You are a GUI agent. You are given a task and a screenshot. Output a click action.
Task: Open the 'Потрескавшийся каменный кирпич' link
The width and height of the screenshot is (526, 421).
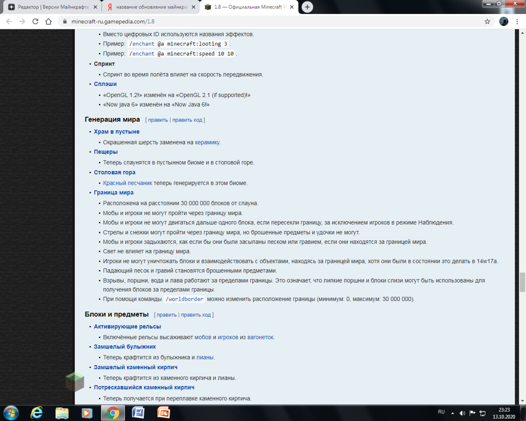[x=144, y=387]
